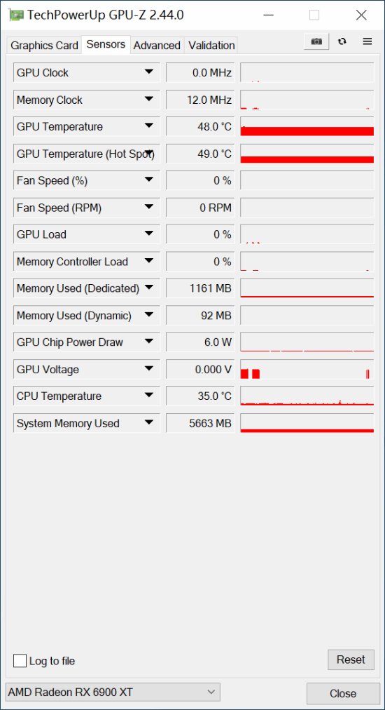Switch to the Advanced tab
385x710 pixels.
point(157,46)
